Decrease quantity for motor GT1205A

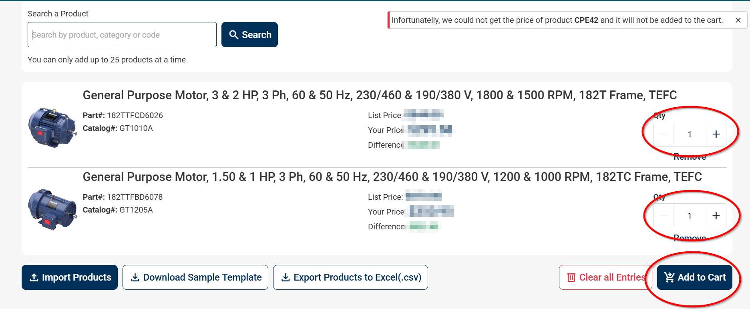click(664, 216)
